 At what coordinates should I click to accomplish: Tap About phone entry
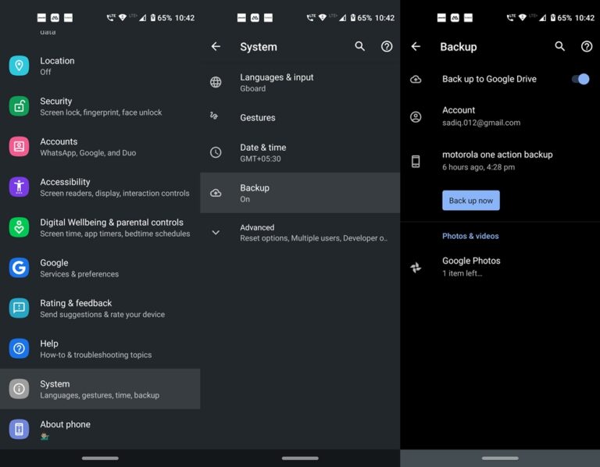(99, 429)
